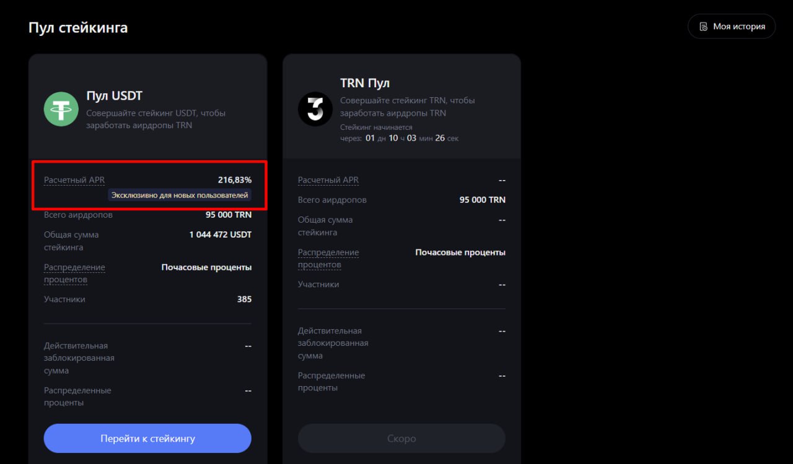
Task: Click the TRN pool logo icon
Action: coord(315,109)
